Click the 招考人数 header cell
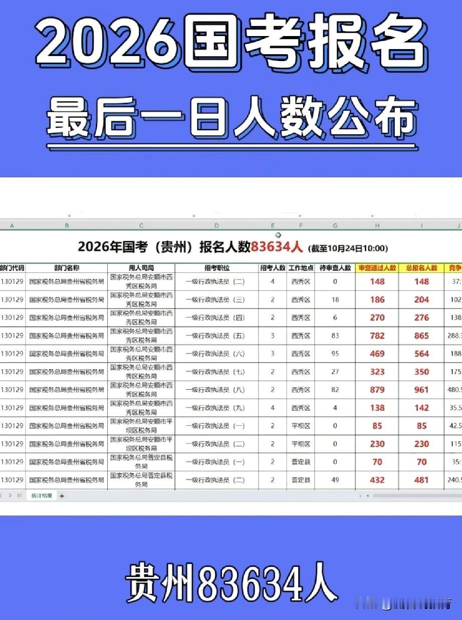Screen dimensions: 462x620 [x=273, y=268]
